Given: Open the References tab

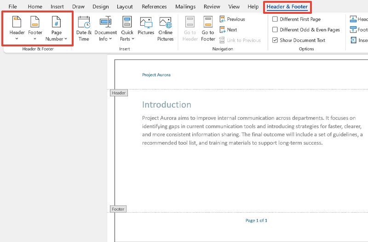Looking at the screenshot, I should (x=154, y=7).
